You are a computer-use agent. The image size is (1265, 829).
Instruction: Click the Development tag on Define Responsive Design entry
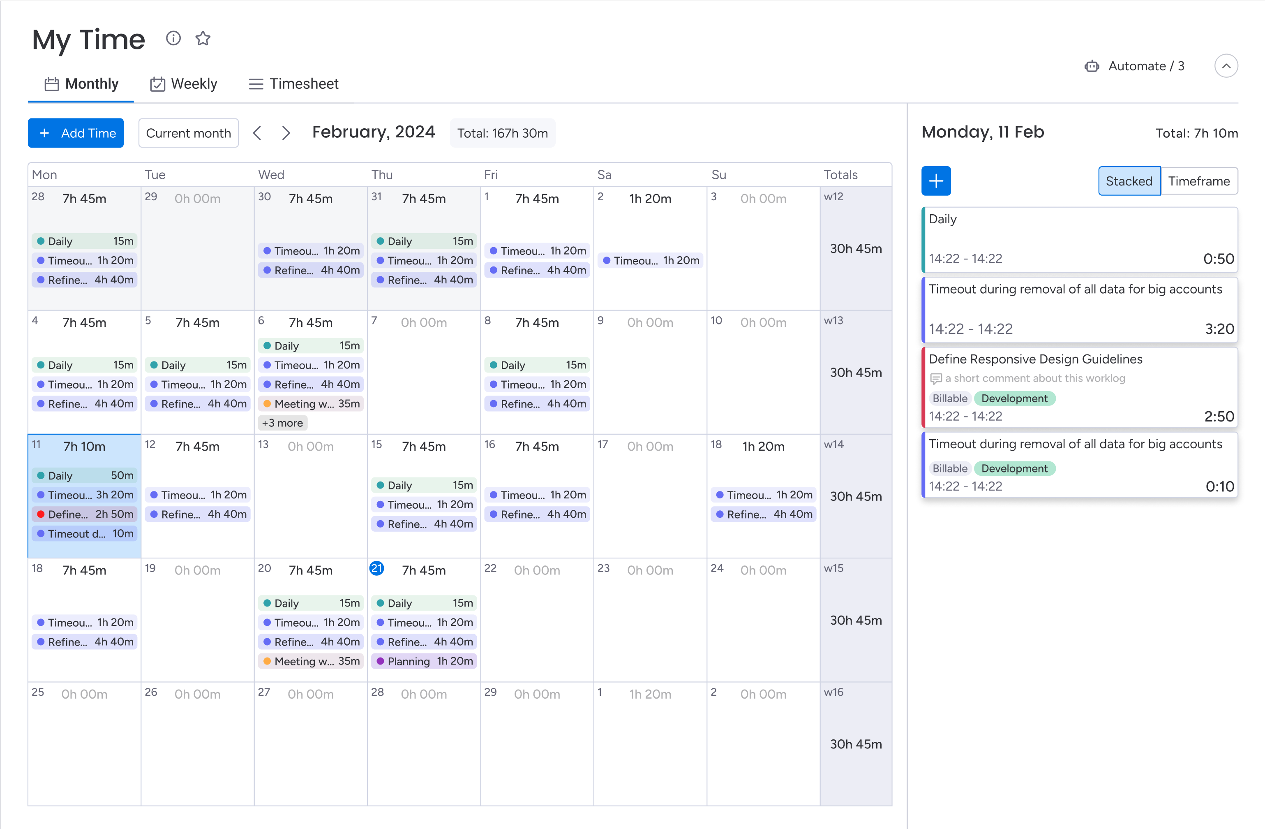[x=1015, y=398]
